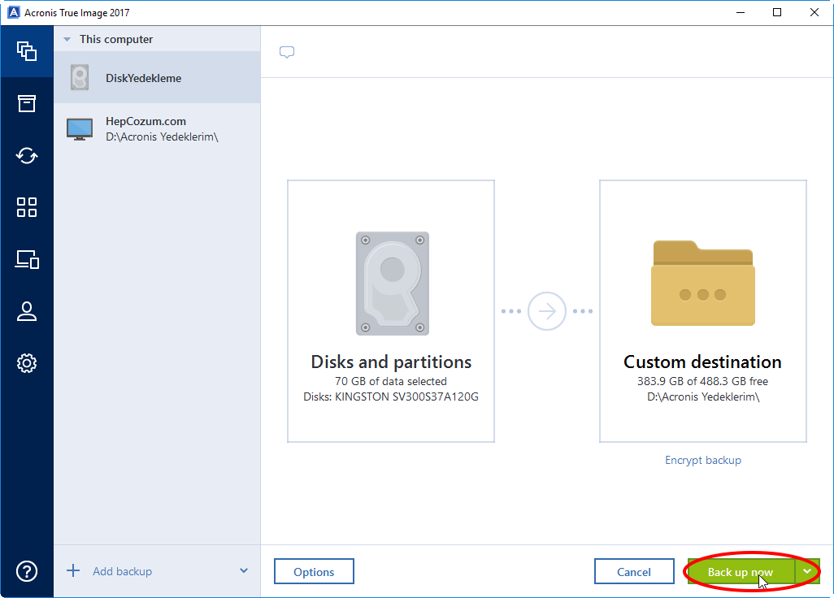Open backup Options
The height and width of the screenshot is (598, 834).
pos(314,571)
